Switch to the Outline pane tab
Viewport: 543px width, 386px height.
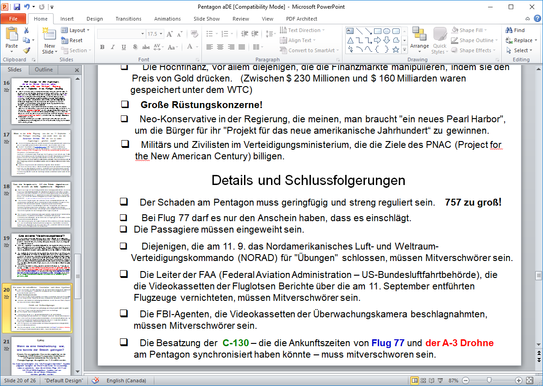[x=43, y=70]
